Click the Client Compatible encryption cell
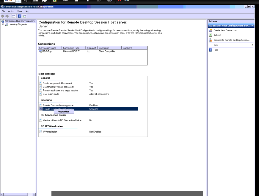This screenshot has width=259, height=196. point(107,52)
